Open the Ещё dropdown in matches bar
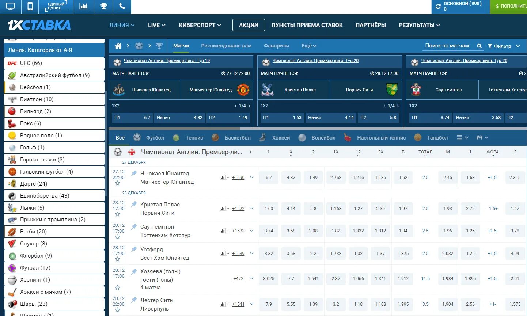The image size is (527, 316). click(x=309, y=46)
